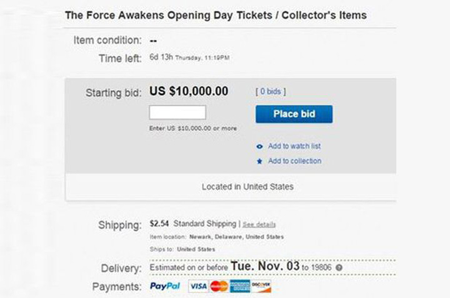450x298 pixels.
Task: Click the eye icon beside watch list
Action: (259, 147)
